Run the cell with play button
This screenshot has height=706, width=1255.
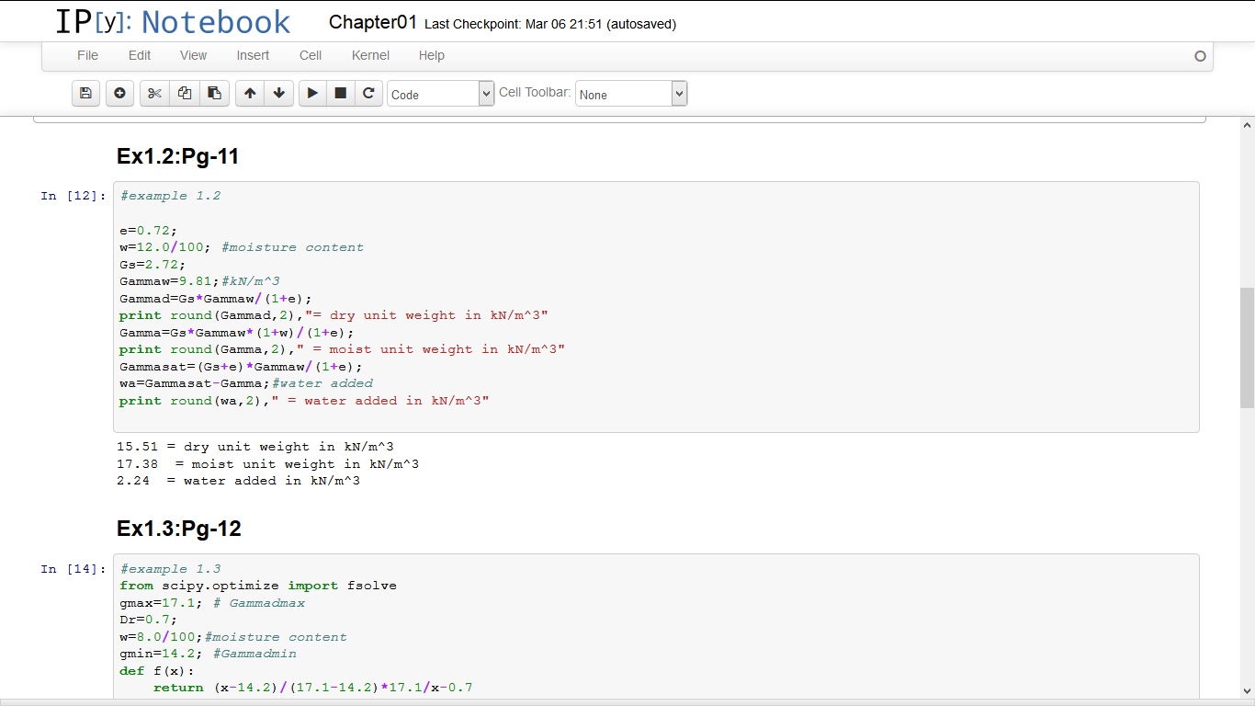click(x=312, y=94)
